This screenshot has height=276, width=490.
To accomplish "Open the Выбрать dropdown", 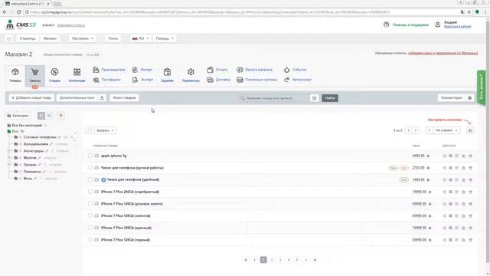I will [105, 130].
